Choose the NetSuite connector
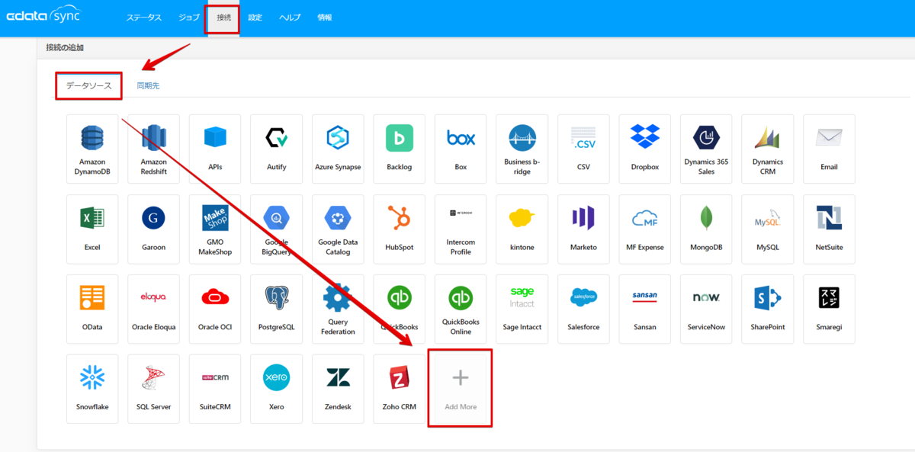Image resolution: width=915 pixels, height=452 pixels. 829,229
